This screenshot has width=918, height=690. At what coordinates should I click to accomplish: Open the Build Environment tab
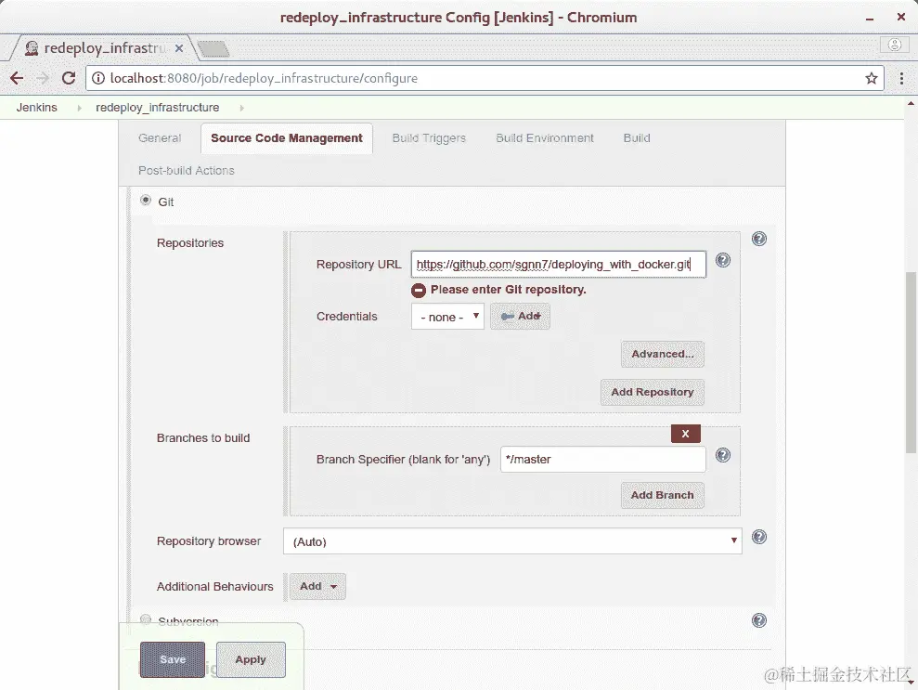545,138
